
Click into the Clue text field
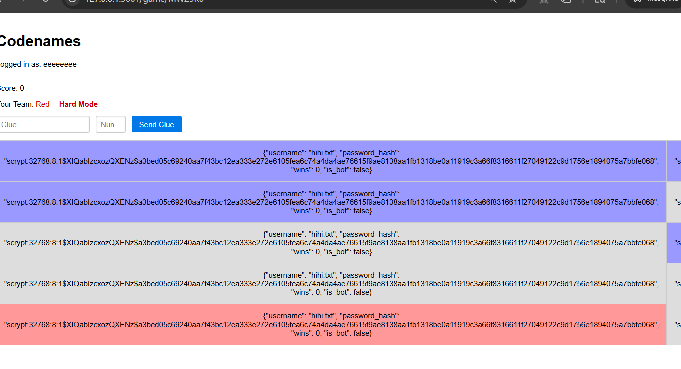[x=44, y=125]
